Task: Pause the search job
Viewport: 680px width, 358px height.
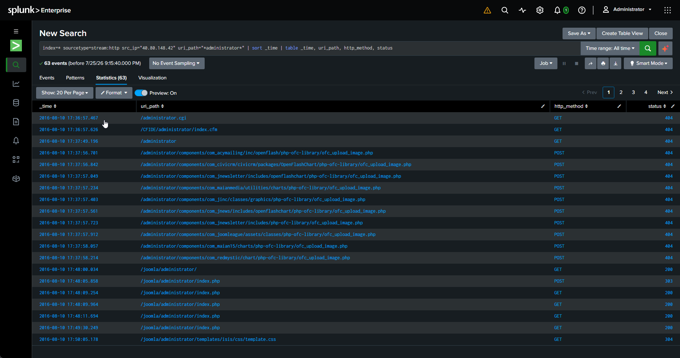Action: pos(564,63)
